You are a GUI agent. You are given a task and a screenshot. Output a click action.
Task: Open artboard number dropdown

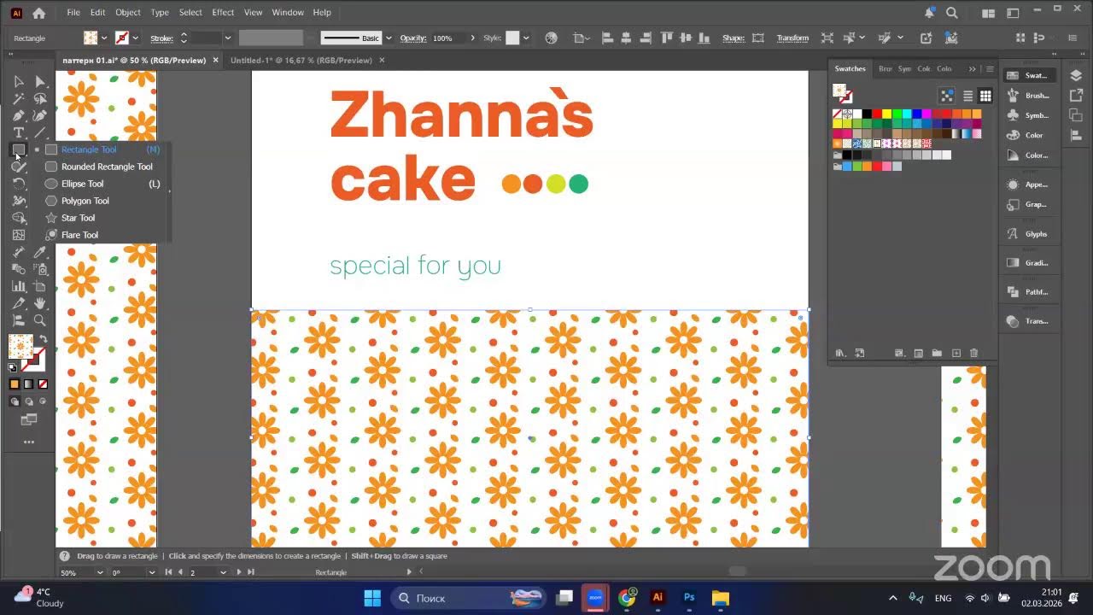[x=223, y=572]
